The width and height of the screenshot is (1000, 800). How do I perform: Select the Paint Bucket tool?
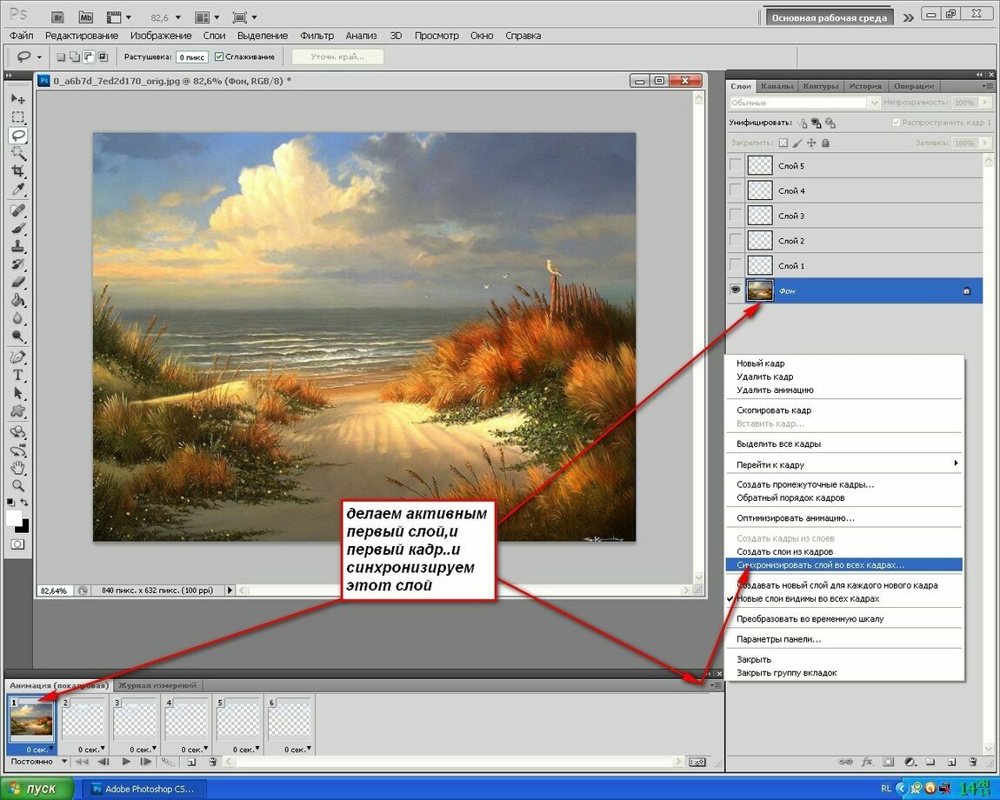click(18, 301)
